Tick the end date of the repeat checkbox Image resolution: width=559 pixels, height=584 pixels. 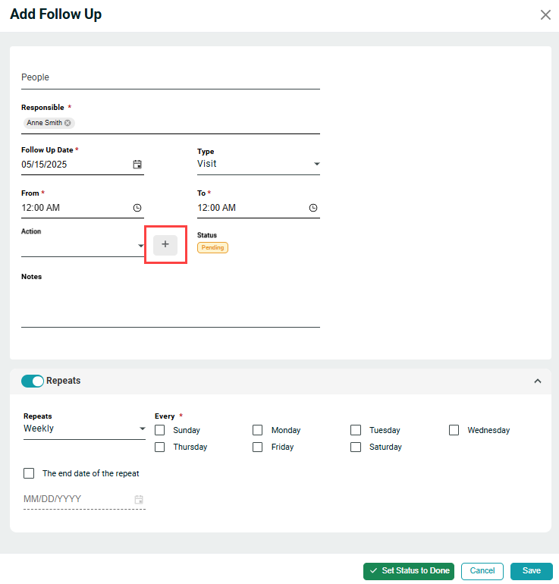(29, 473)
